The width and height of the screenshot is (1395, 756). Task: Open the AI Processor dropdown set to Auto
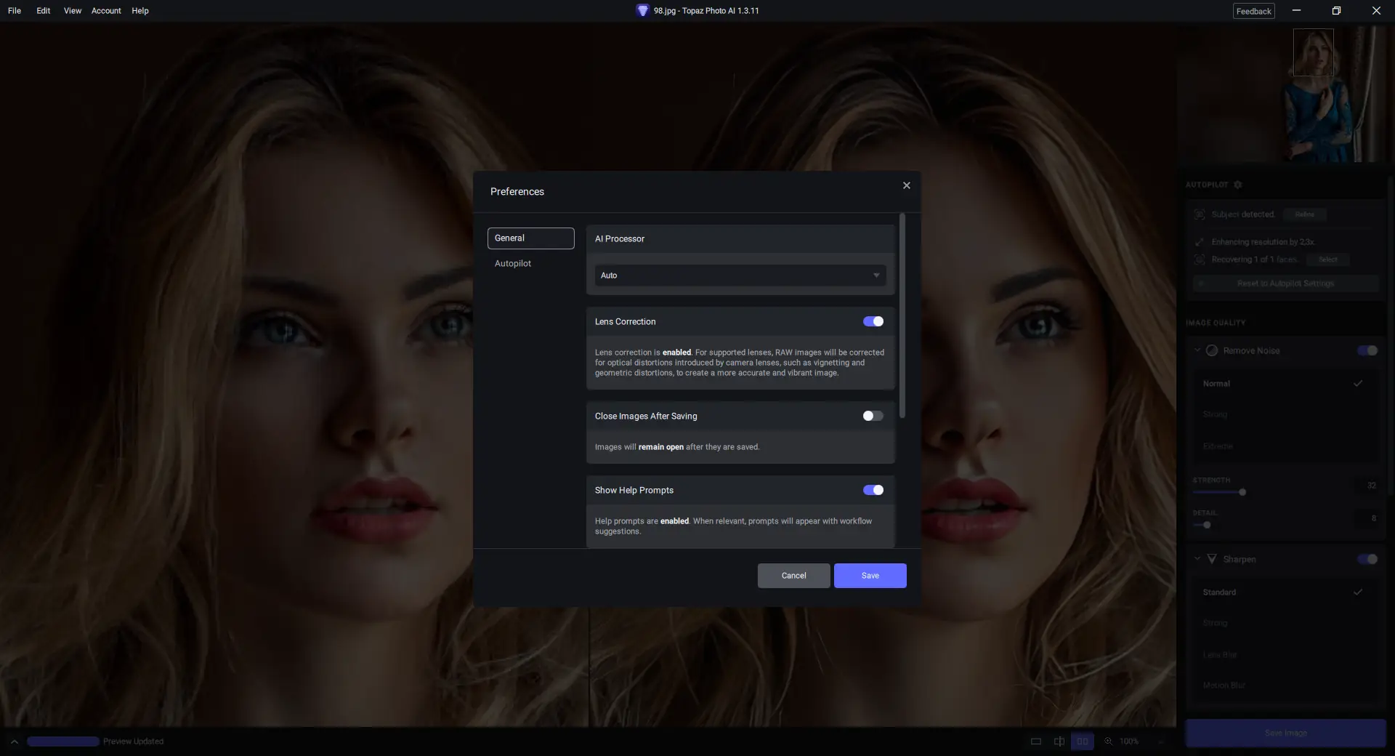[740, 276]
